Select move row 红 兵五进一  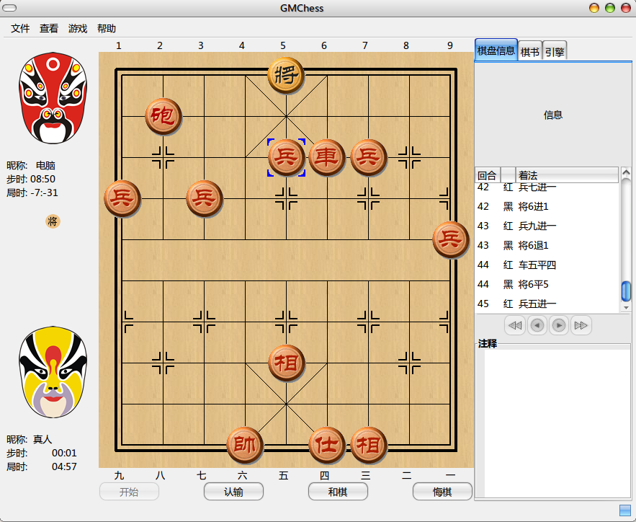coord(547,304)
